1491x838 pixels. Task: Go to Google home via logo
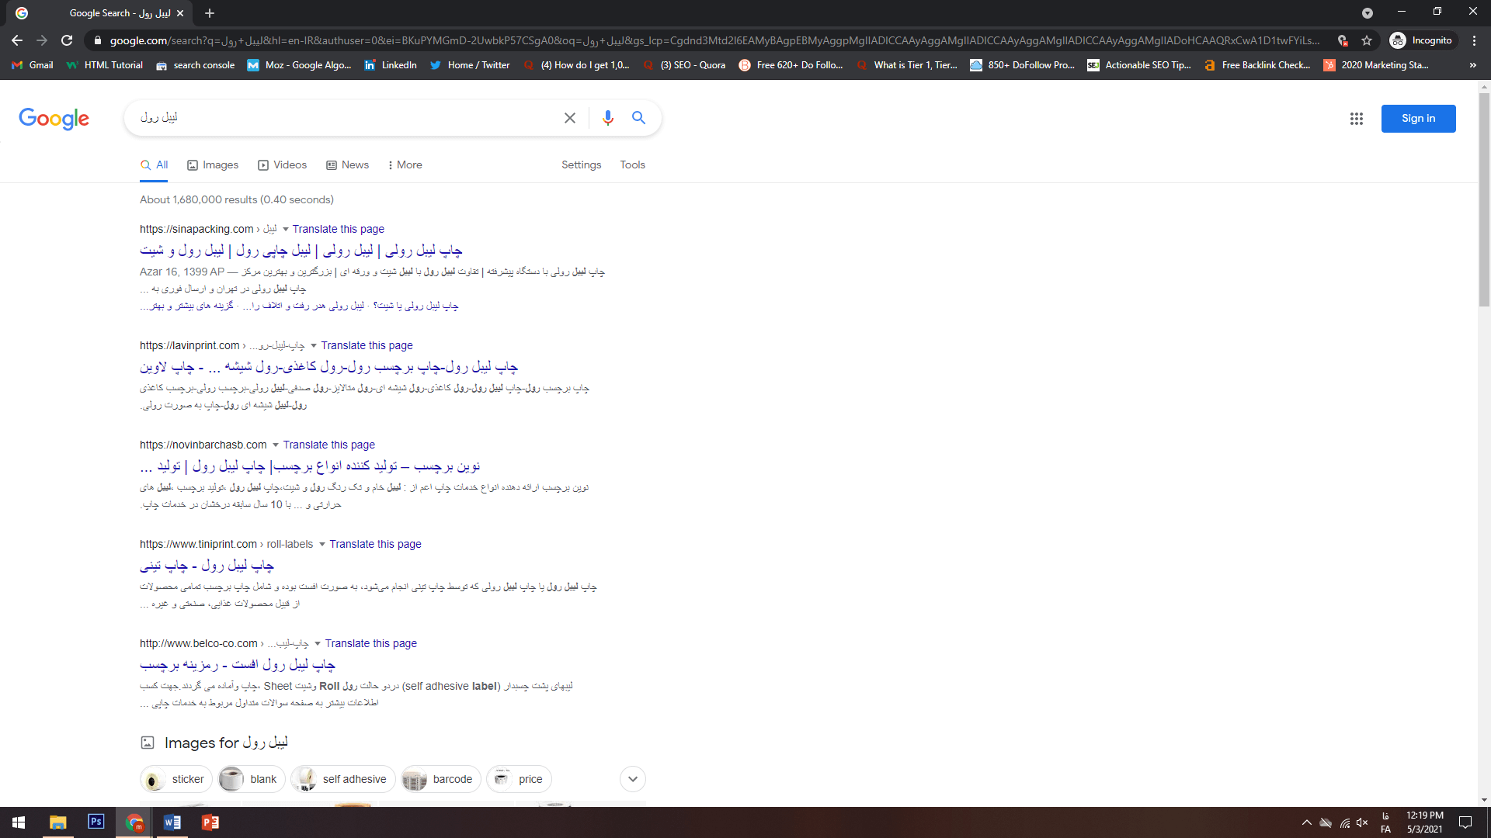pos(54,119)
